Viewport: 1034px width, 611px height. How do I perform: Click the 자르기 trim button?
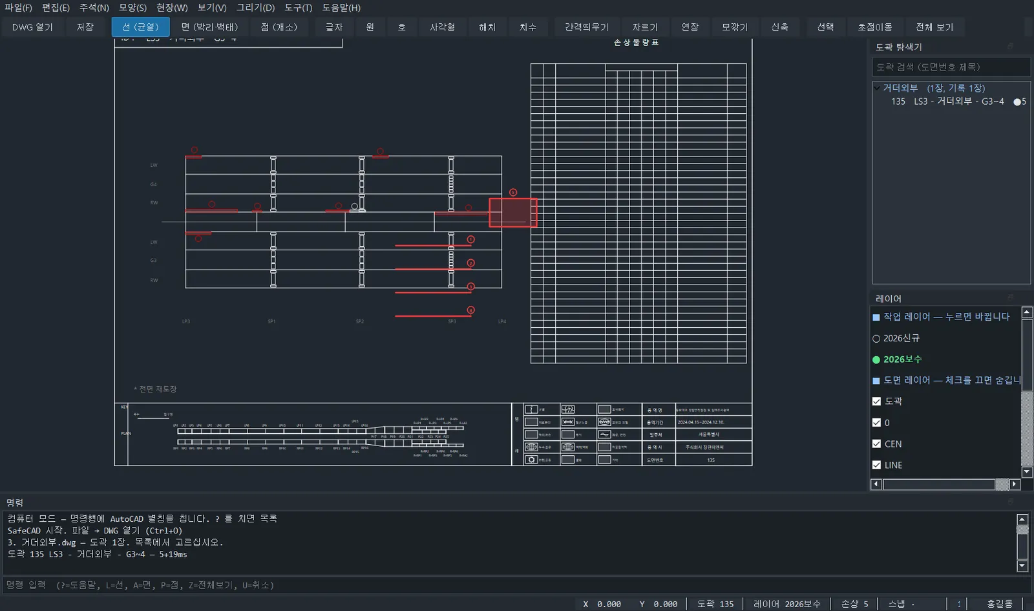coord(645,27)
